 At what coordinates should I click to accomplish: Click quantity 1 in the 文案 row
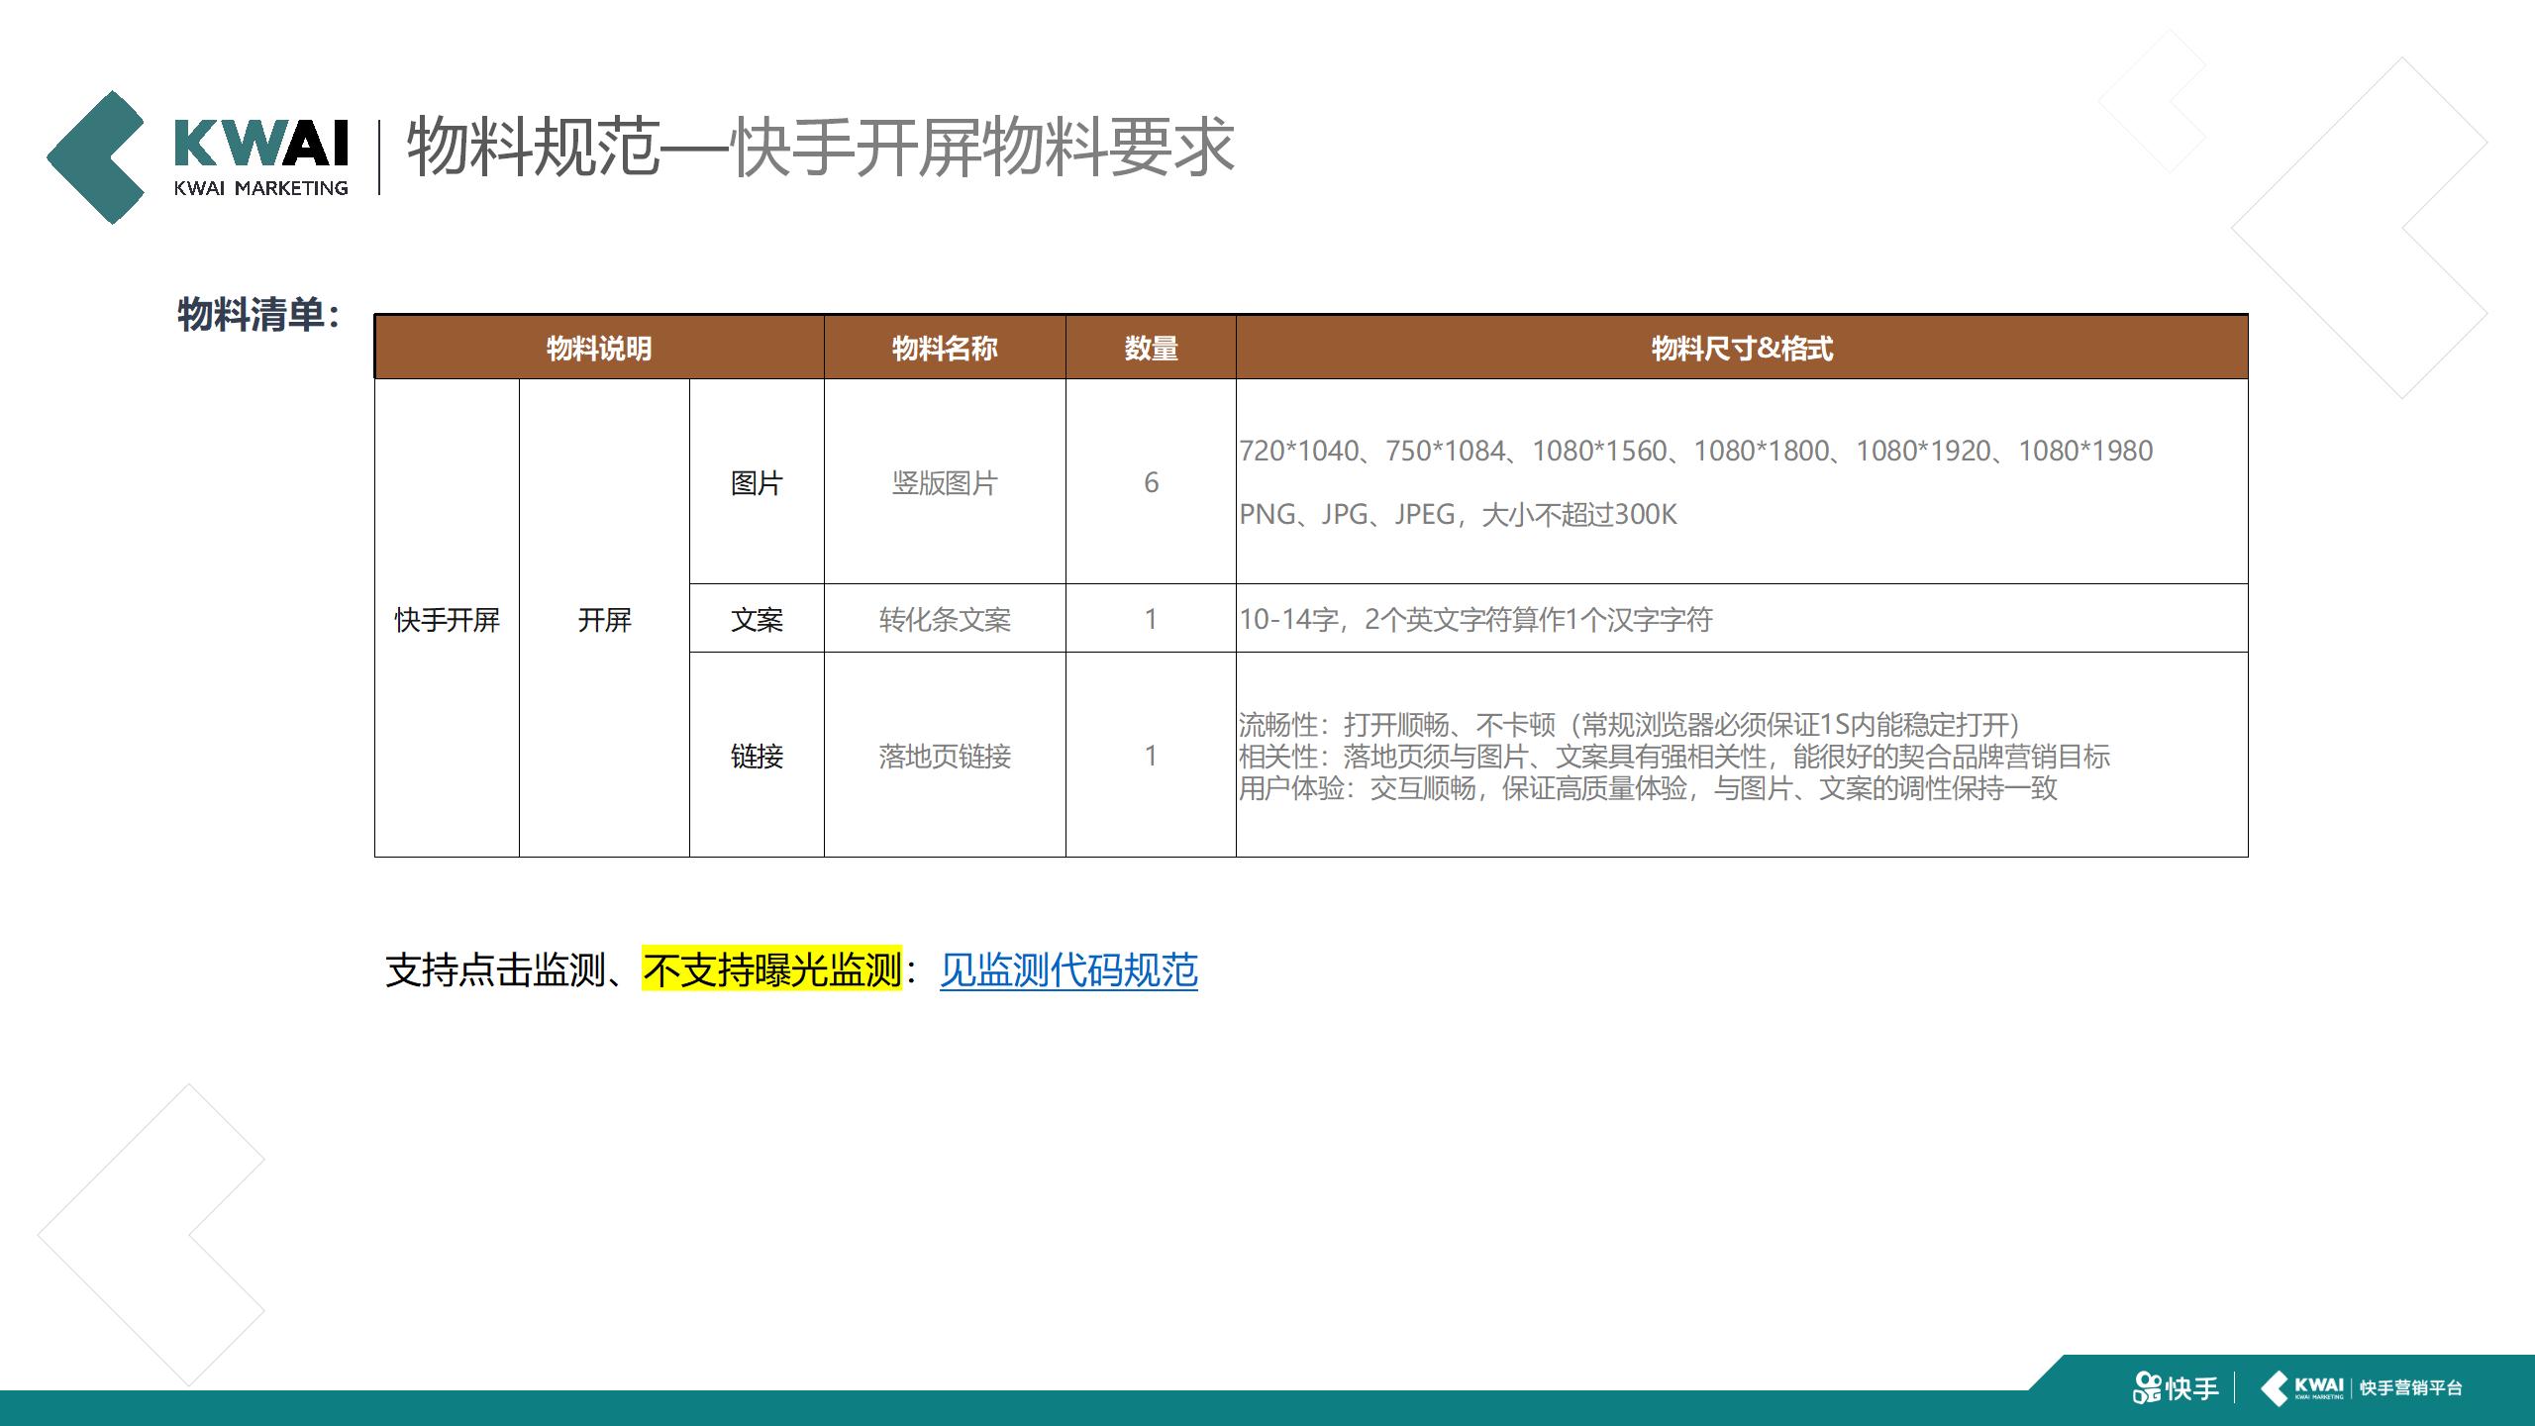click(1151, 619)
